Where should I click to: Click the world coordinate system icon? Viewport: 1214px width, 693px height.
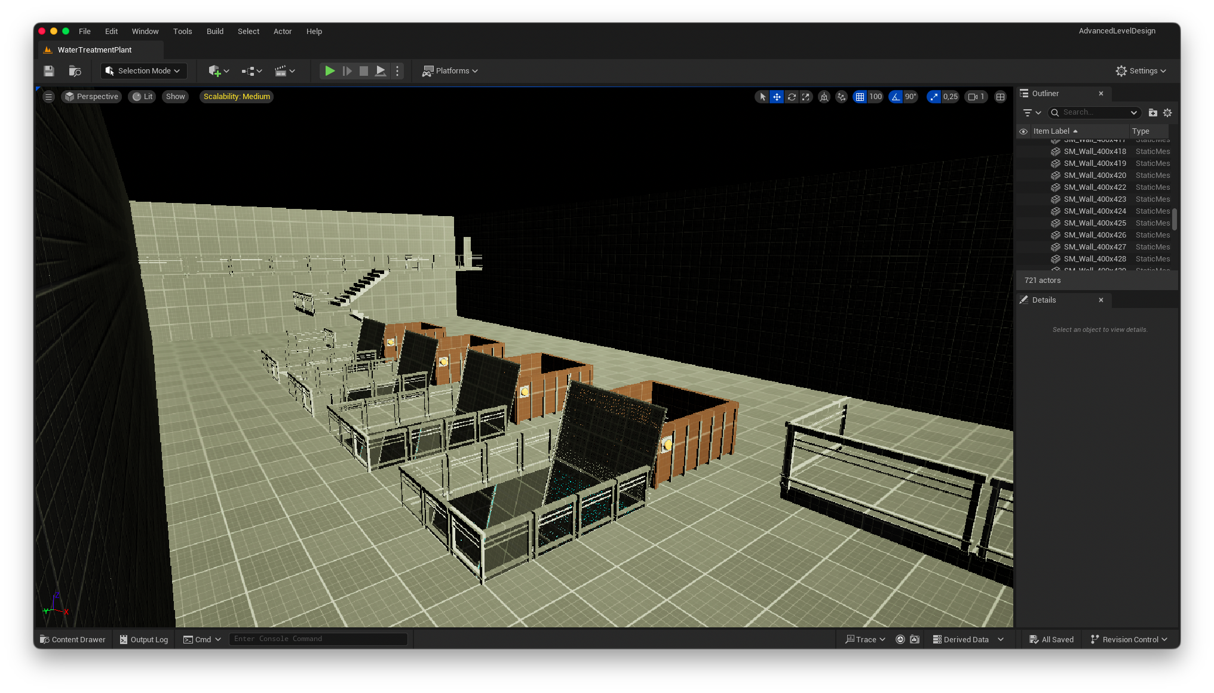point(824,97)
